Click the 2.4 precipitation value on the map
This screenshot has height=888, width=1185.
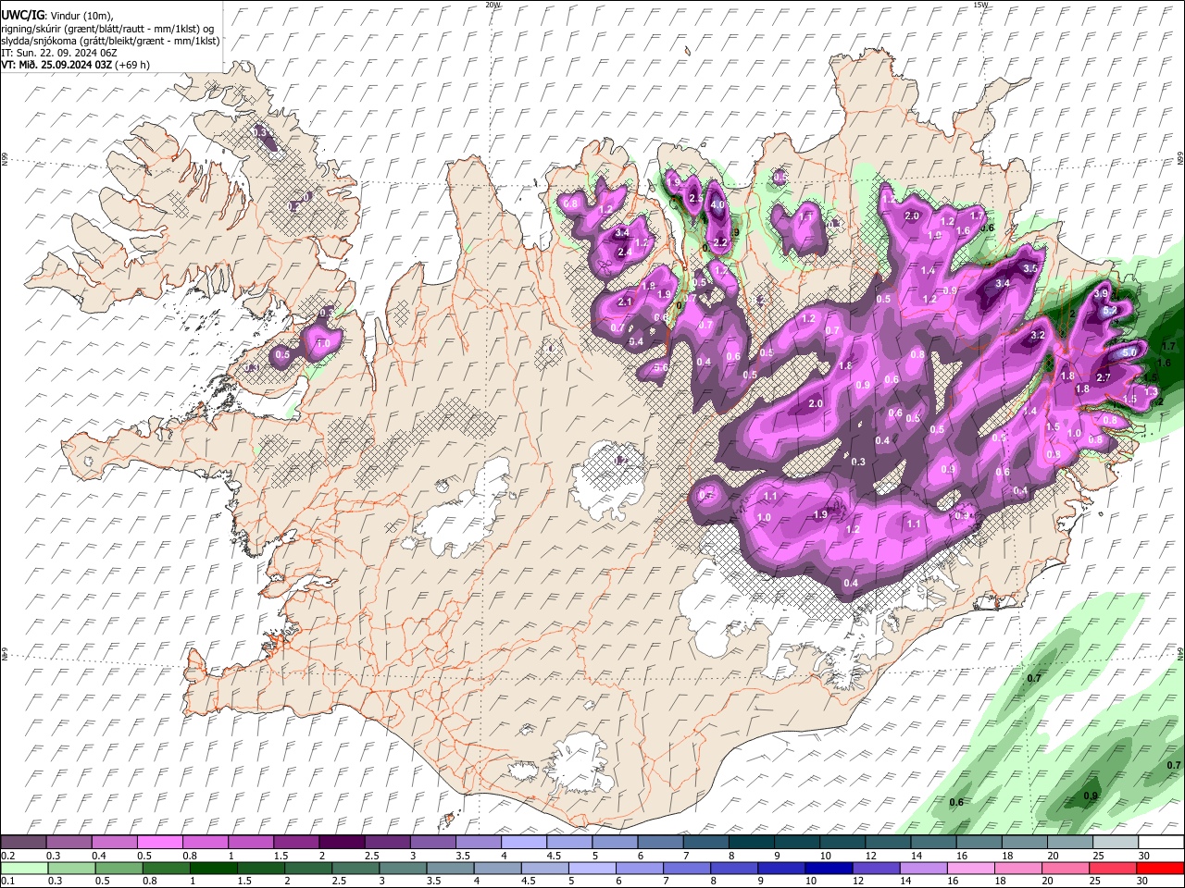point(624,252)
